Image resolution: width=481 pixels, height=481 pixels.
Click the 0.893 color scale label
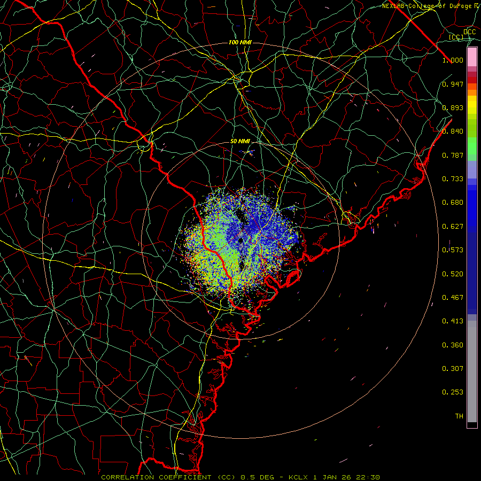point(453,107)
